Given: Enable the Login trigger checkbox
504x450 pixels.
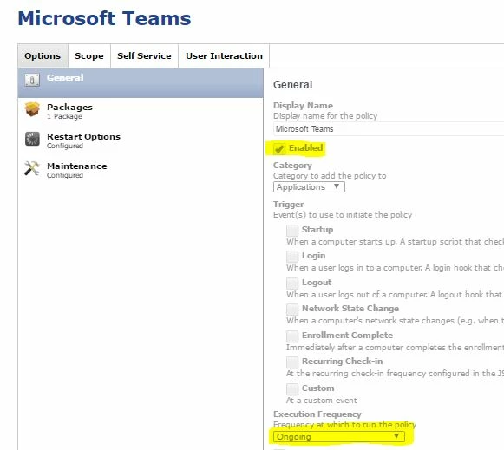Looking at the screenshot, I should pyautogui.click(x=292, y=257).
